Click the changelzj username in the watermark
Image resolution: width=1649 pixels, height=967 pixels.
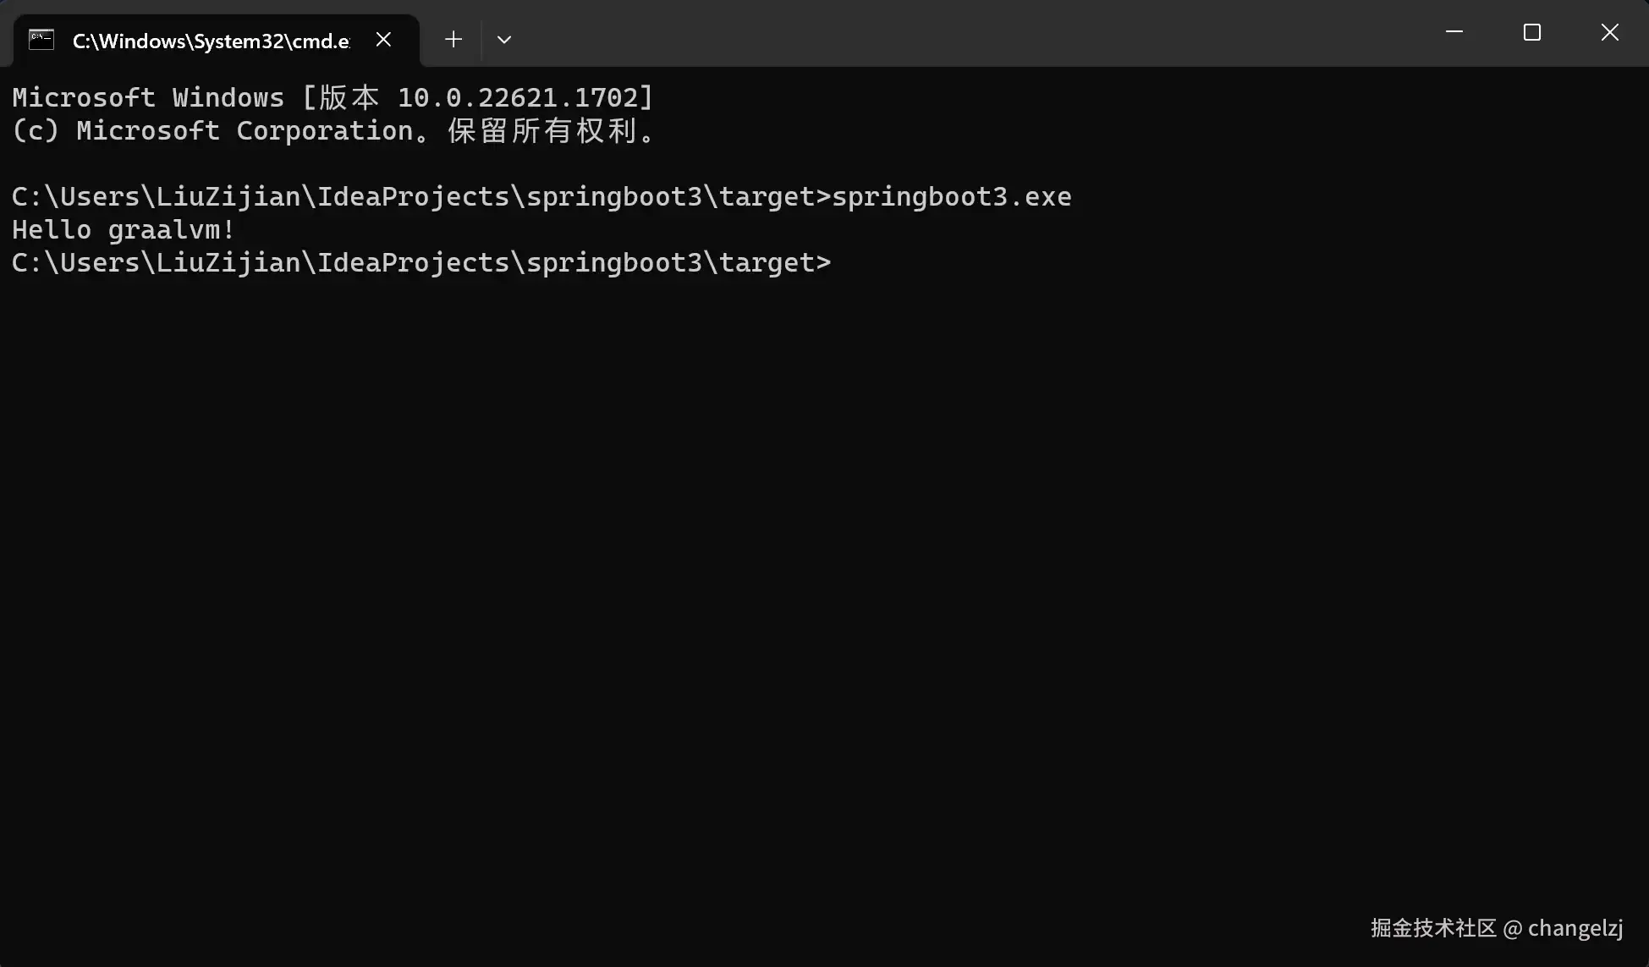1575,929
